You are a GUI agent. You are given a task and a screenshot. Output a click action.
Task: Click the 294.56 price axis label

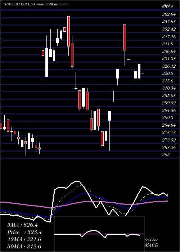[169, 111]
